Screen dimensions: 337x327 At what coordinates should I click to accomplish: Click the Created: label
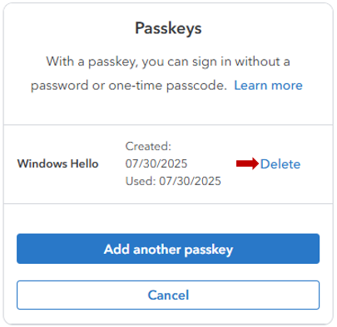[x=148, y=146]
